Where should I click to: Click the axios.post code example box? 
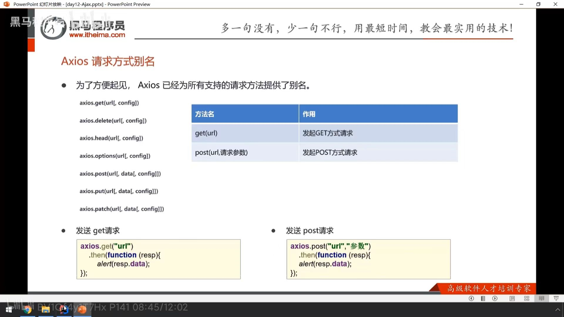[x=368, y=259]
